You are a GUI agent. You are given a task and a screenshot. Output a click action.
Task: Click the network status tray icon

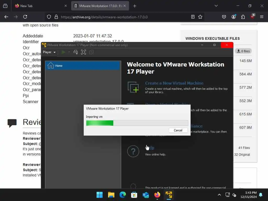click(x=227, y=195)
